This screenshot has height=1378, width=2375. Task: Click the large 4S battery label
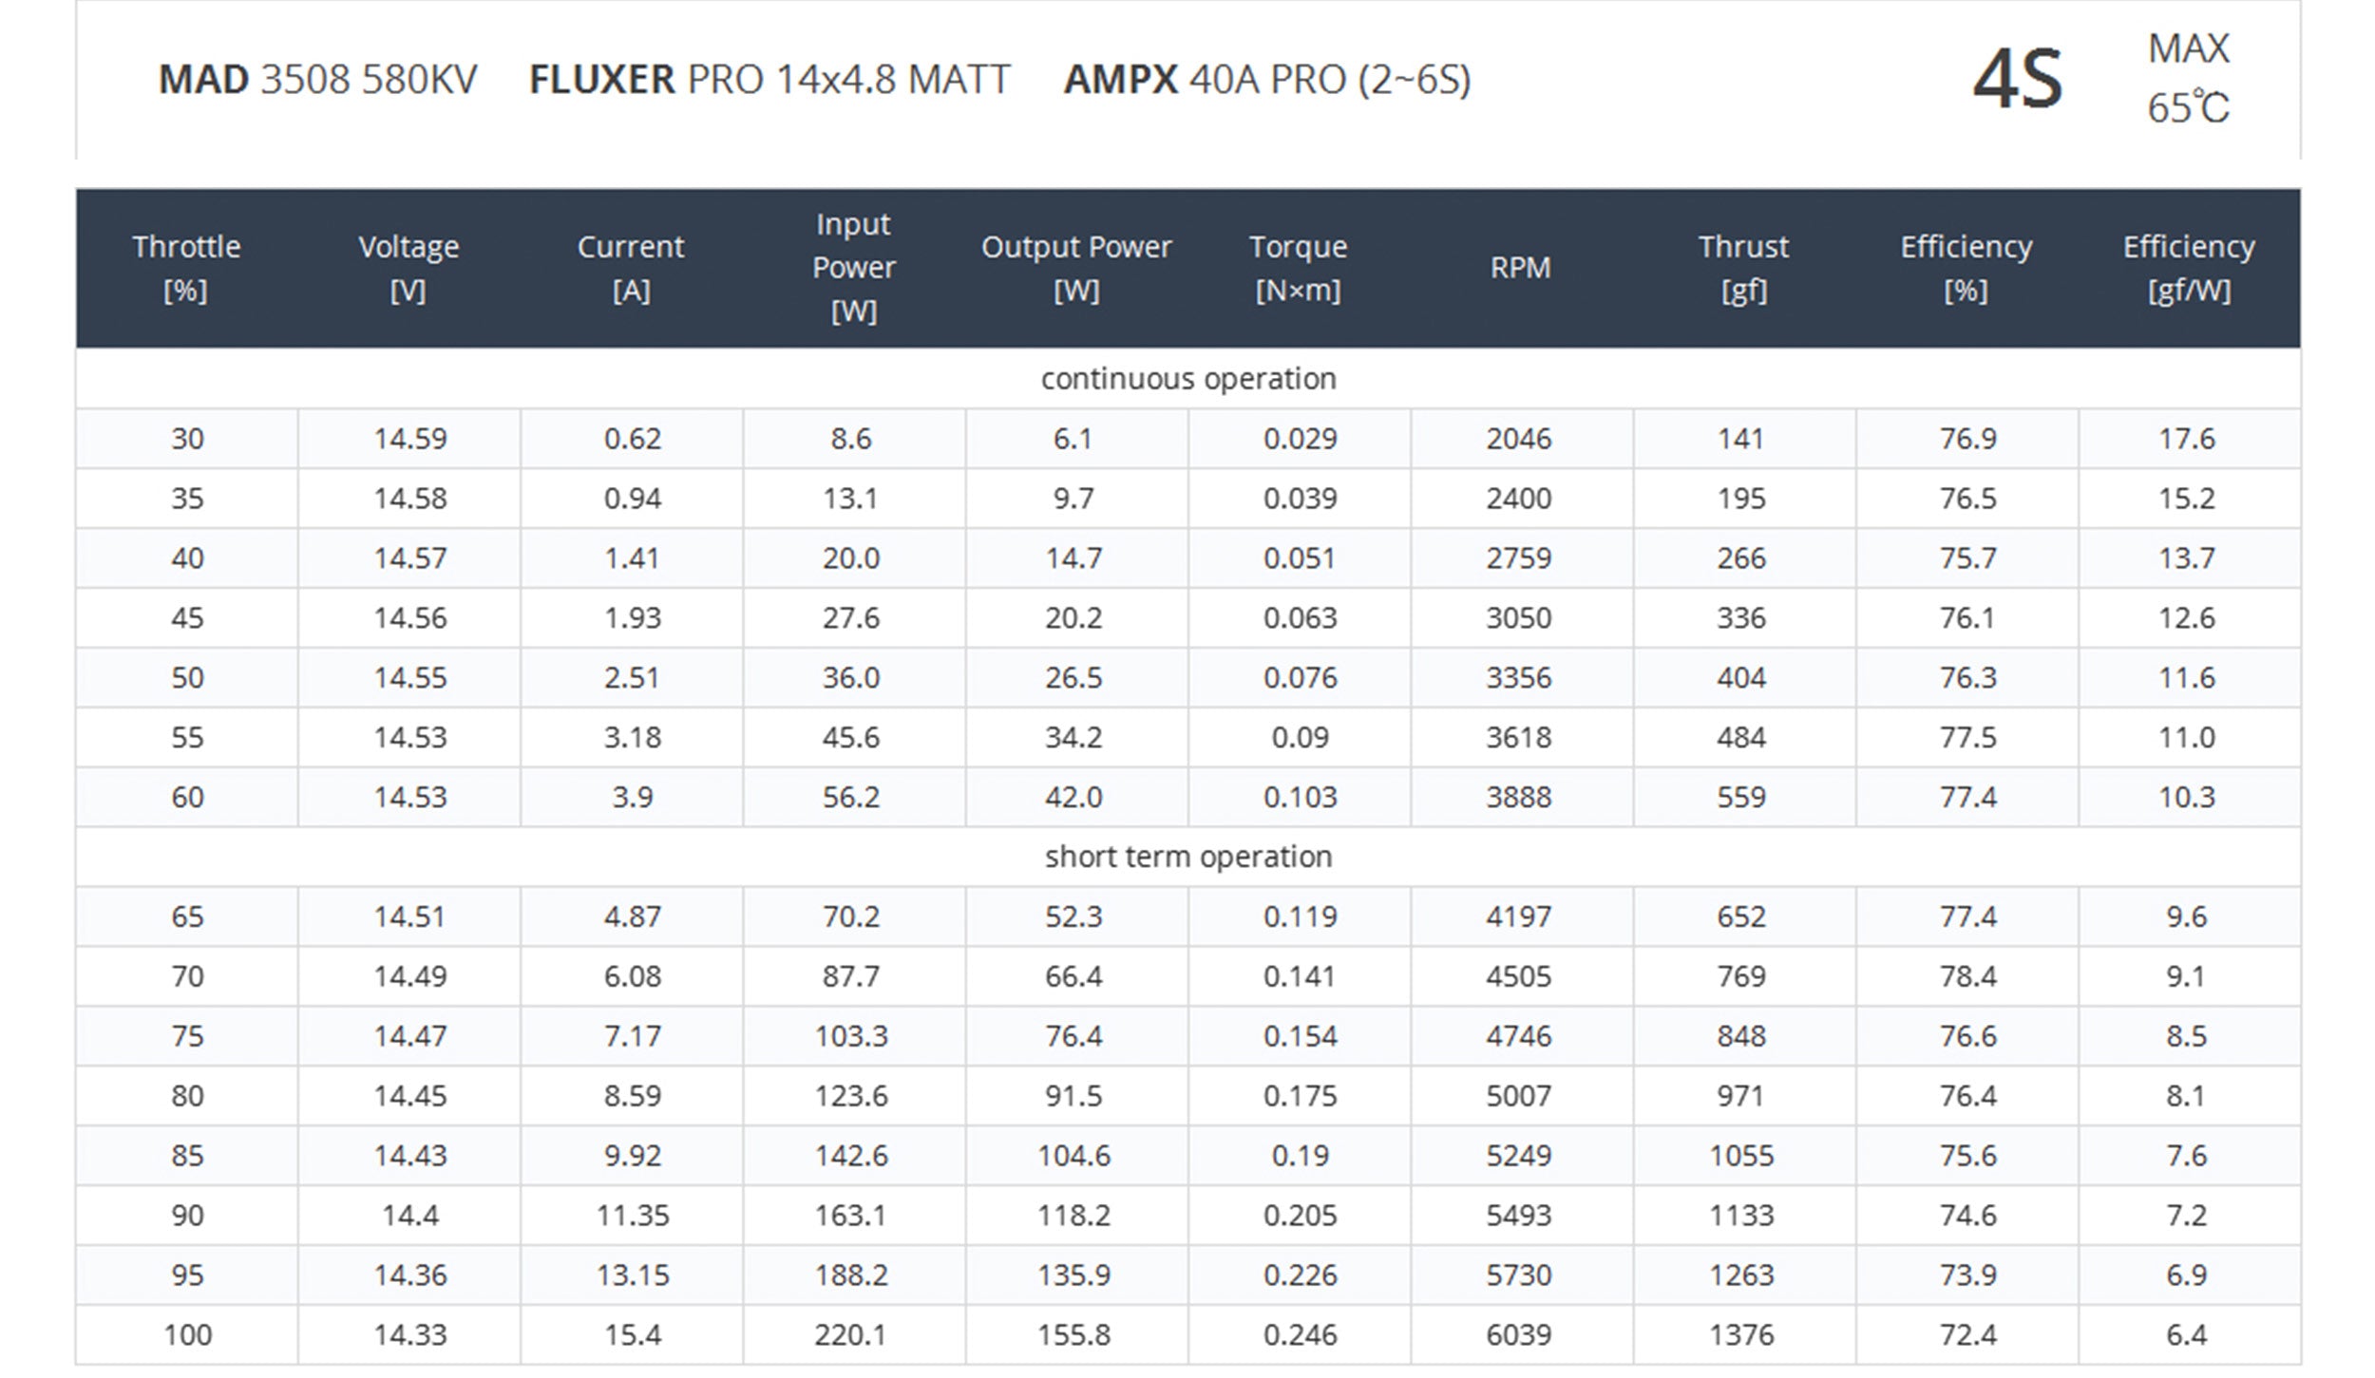point(2018,79)
